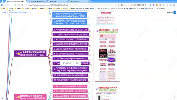Open the ProcessOn bookmark in bookmarks bar
Image resolution: width=177 pixels, height=100 pixels.
149,9
